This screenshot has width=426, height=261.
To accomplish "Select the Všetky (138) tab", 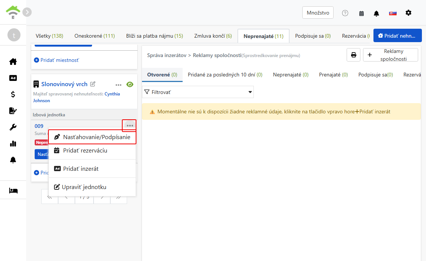I will [x=50, y=36].
